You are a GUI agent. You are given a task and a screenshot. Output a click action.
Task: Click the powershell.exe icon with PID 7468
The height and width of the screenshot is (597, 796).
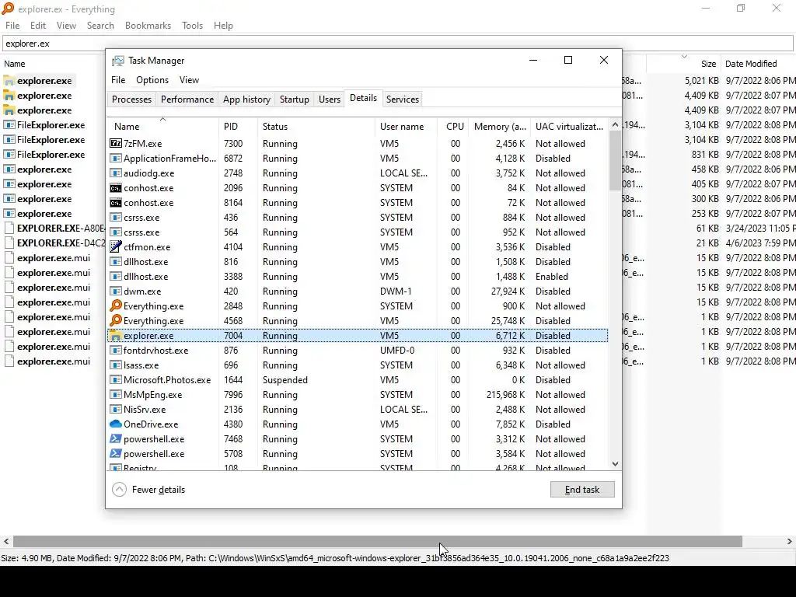pyautogui.click(x=116, y=438)
